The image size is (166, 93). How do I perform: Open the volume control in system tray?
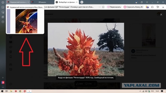click(x=146, y=91)
